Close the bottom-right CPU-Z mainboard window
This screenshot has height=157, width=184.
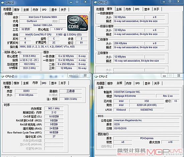point(179,75)
